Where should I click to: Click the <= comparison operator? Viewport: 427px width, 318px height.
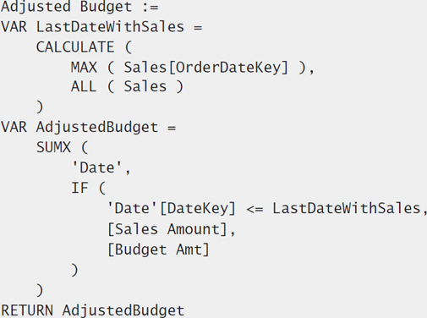point(255,209)
